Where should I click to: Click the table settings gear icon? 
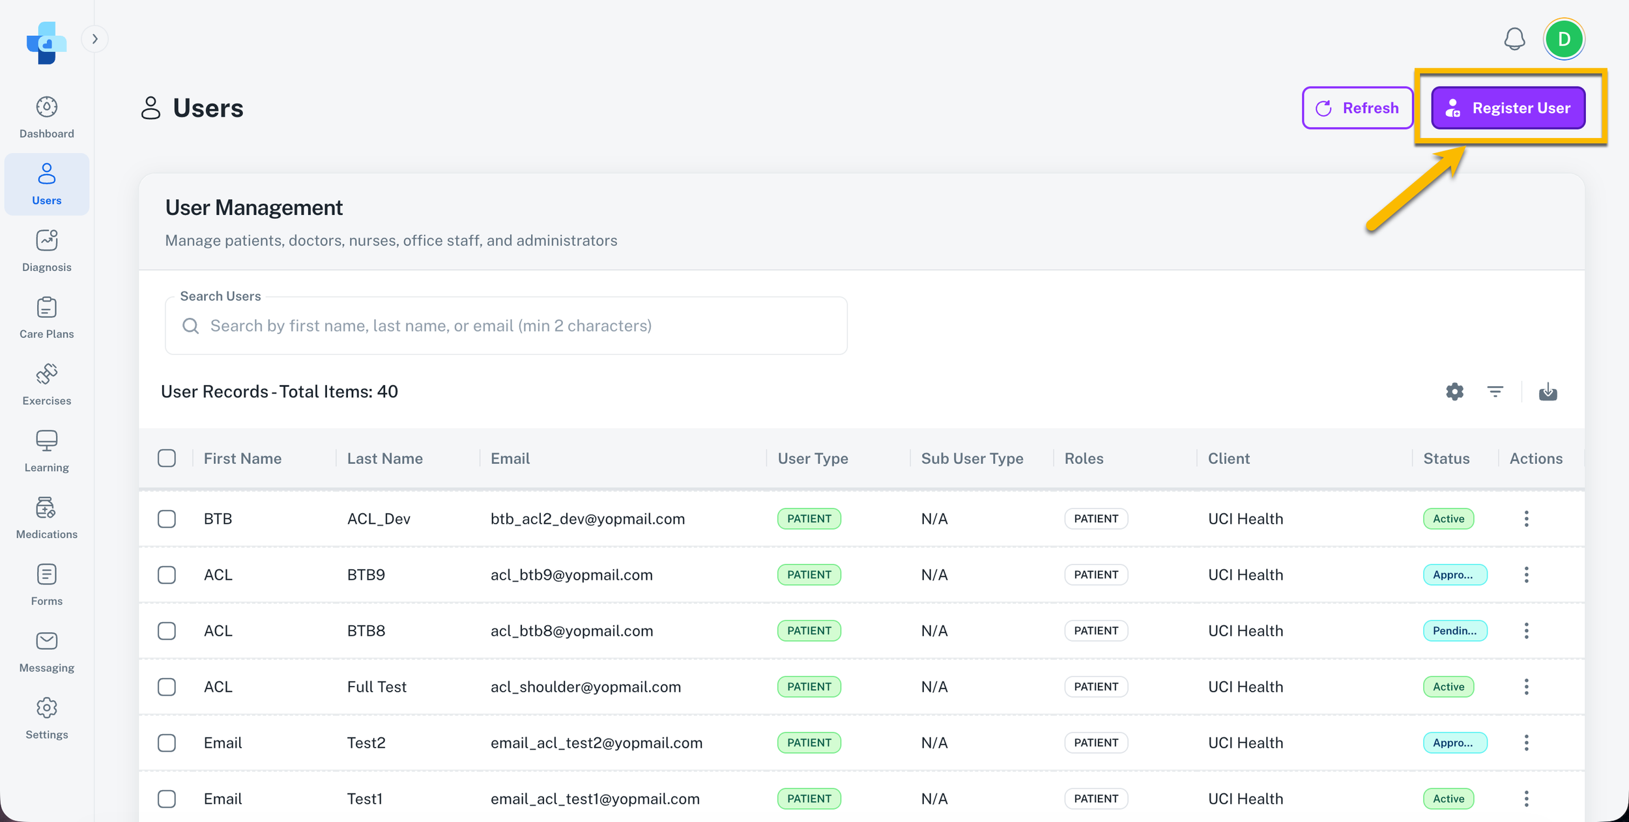(1454, 391)
